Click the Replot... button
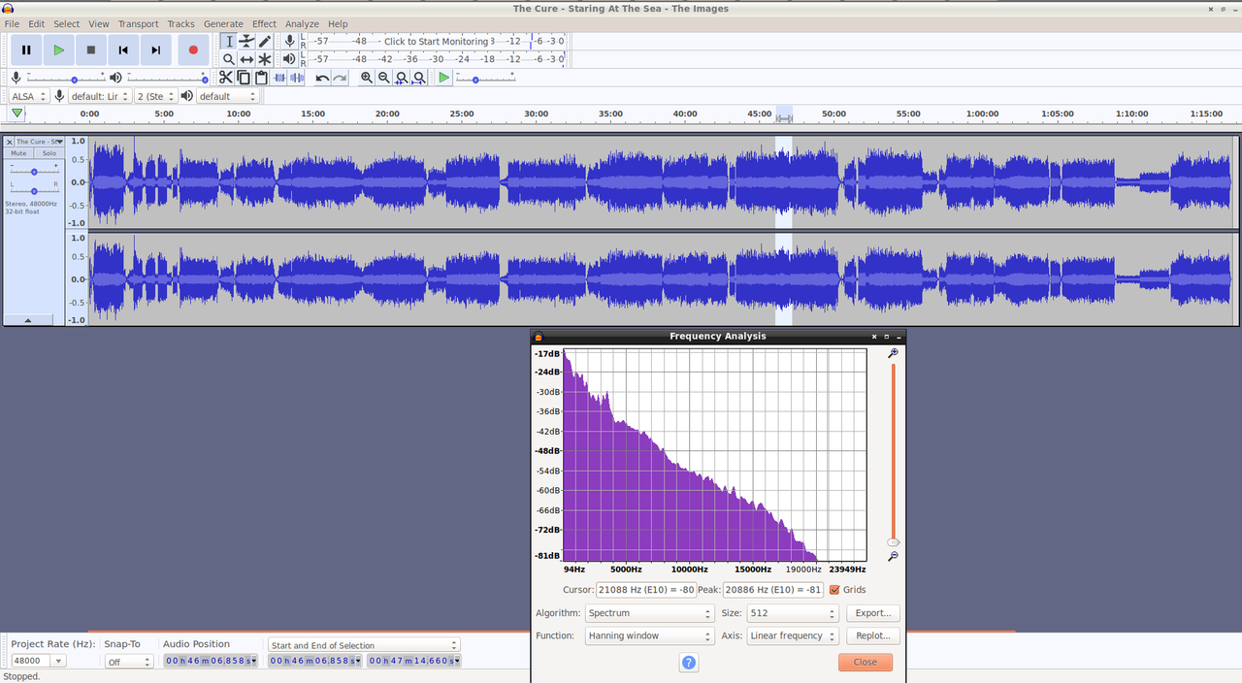This screenshot has width=1242, height=683. tap(873, 635)
